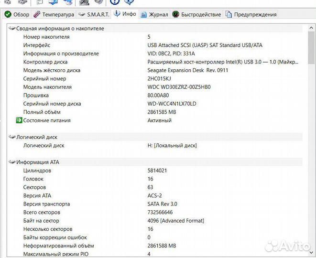Select the Секторов row label
Screen dimensions: 316x258
(x=34, y=187)
